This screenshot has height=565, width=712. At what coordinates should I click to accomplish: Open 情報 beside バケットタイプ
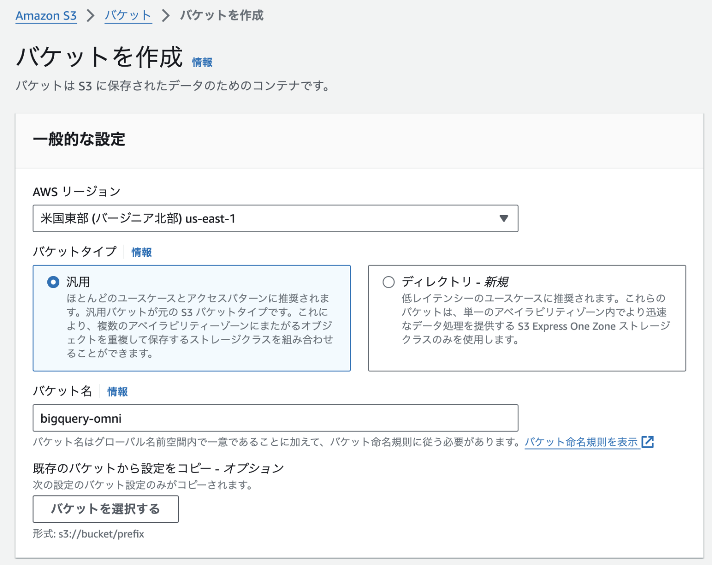tap(141, 252)
